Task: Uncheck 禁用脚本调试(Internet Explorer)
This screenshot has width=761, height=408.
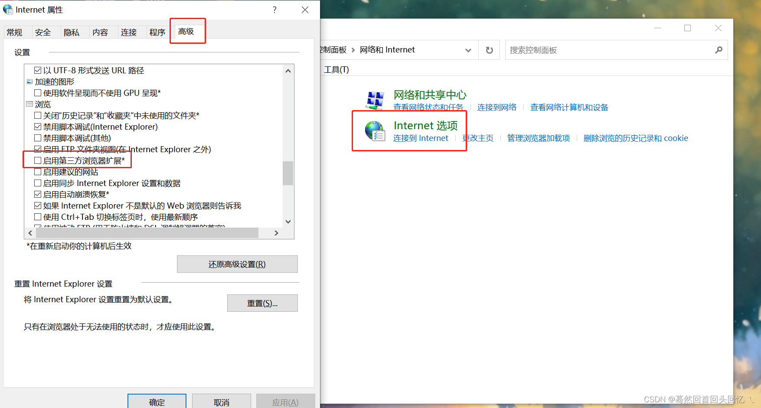Action: point(38,127)
